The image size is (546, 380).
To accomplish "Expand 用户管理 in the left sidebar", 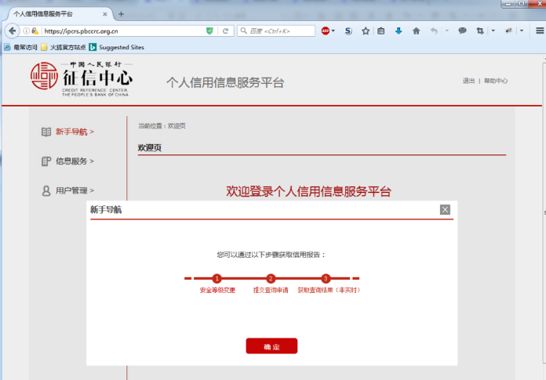I will coord(74,190).
